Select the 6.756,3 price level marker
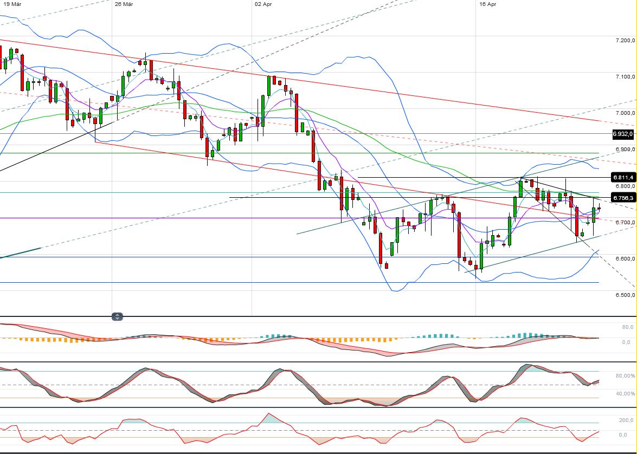Viewport: 637px width, 454px height. pos(623,198)
